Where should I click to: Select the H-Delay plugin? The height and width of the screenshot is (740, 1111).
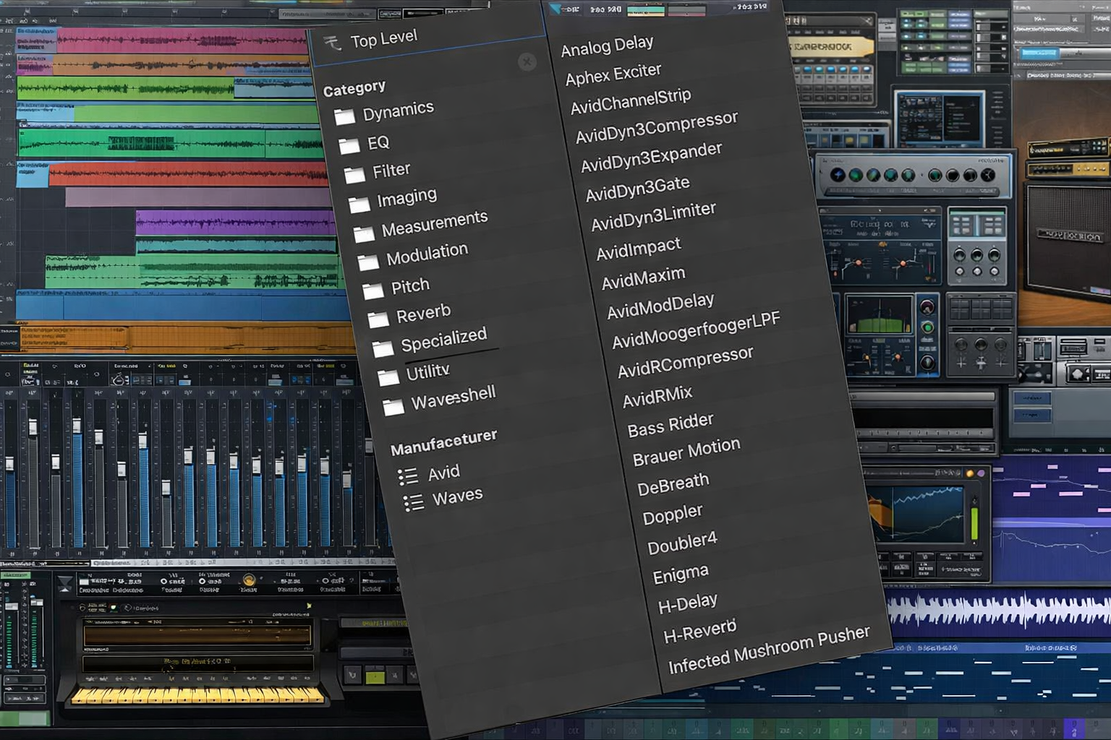[x=688, y=603]
